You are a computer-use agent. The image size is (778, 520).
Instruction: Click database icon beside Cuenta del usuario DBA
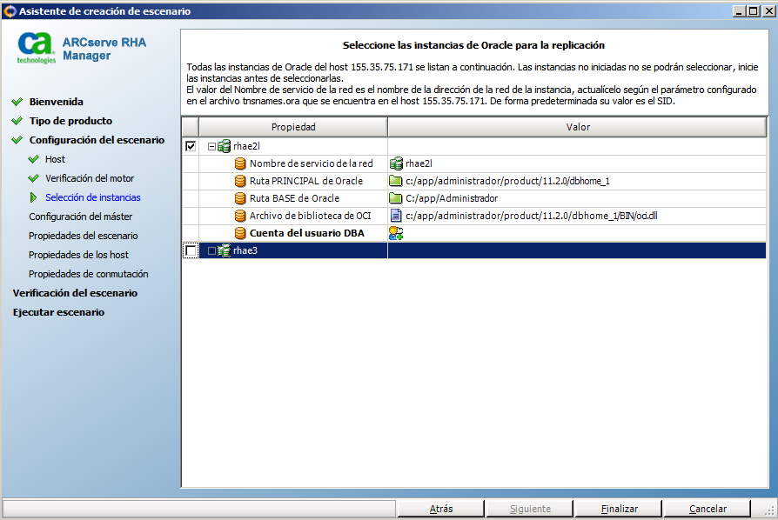click(x=240, y=233)
